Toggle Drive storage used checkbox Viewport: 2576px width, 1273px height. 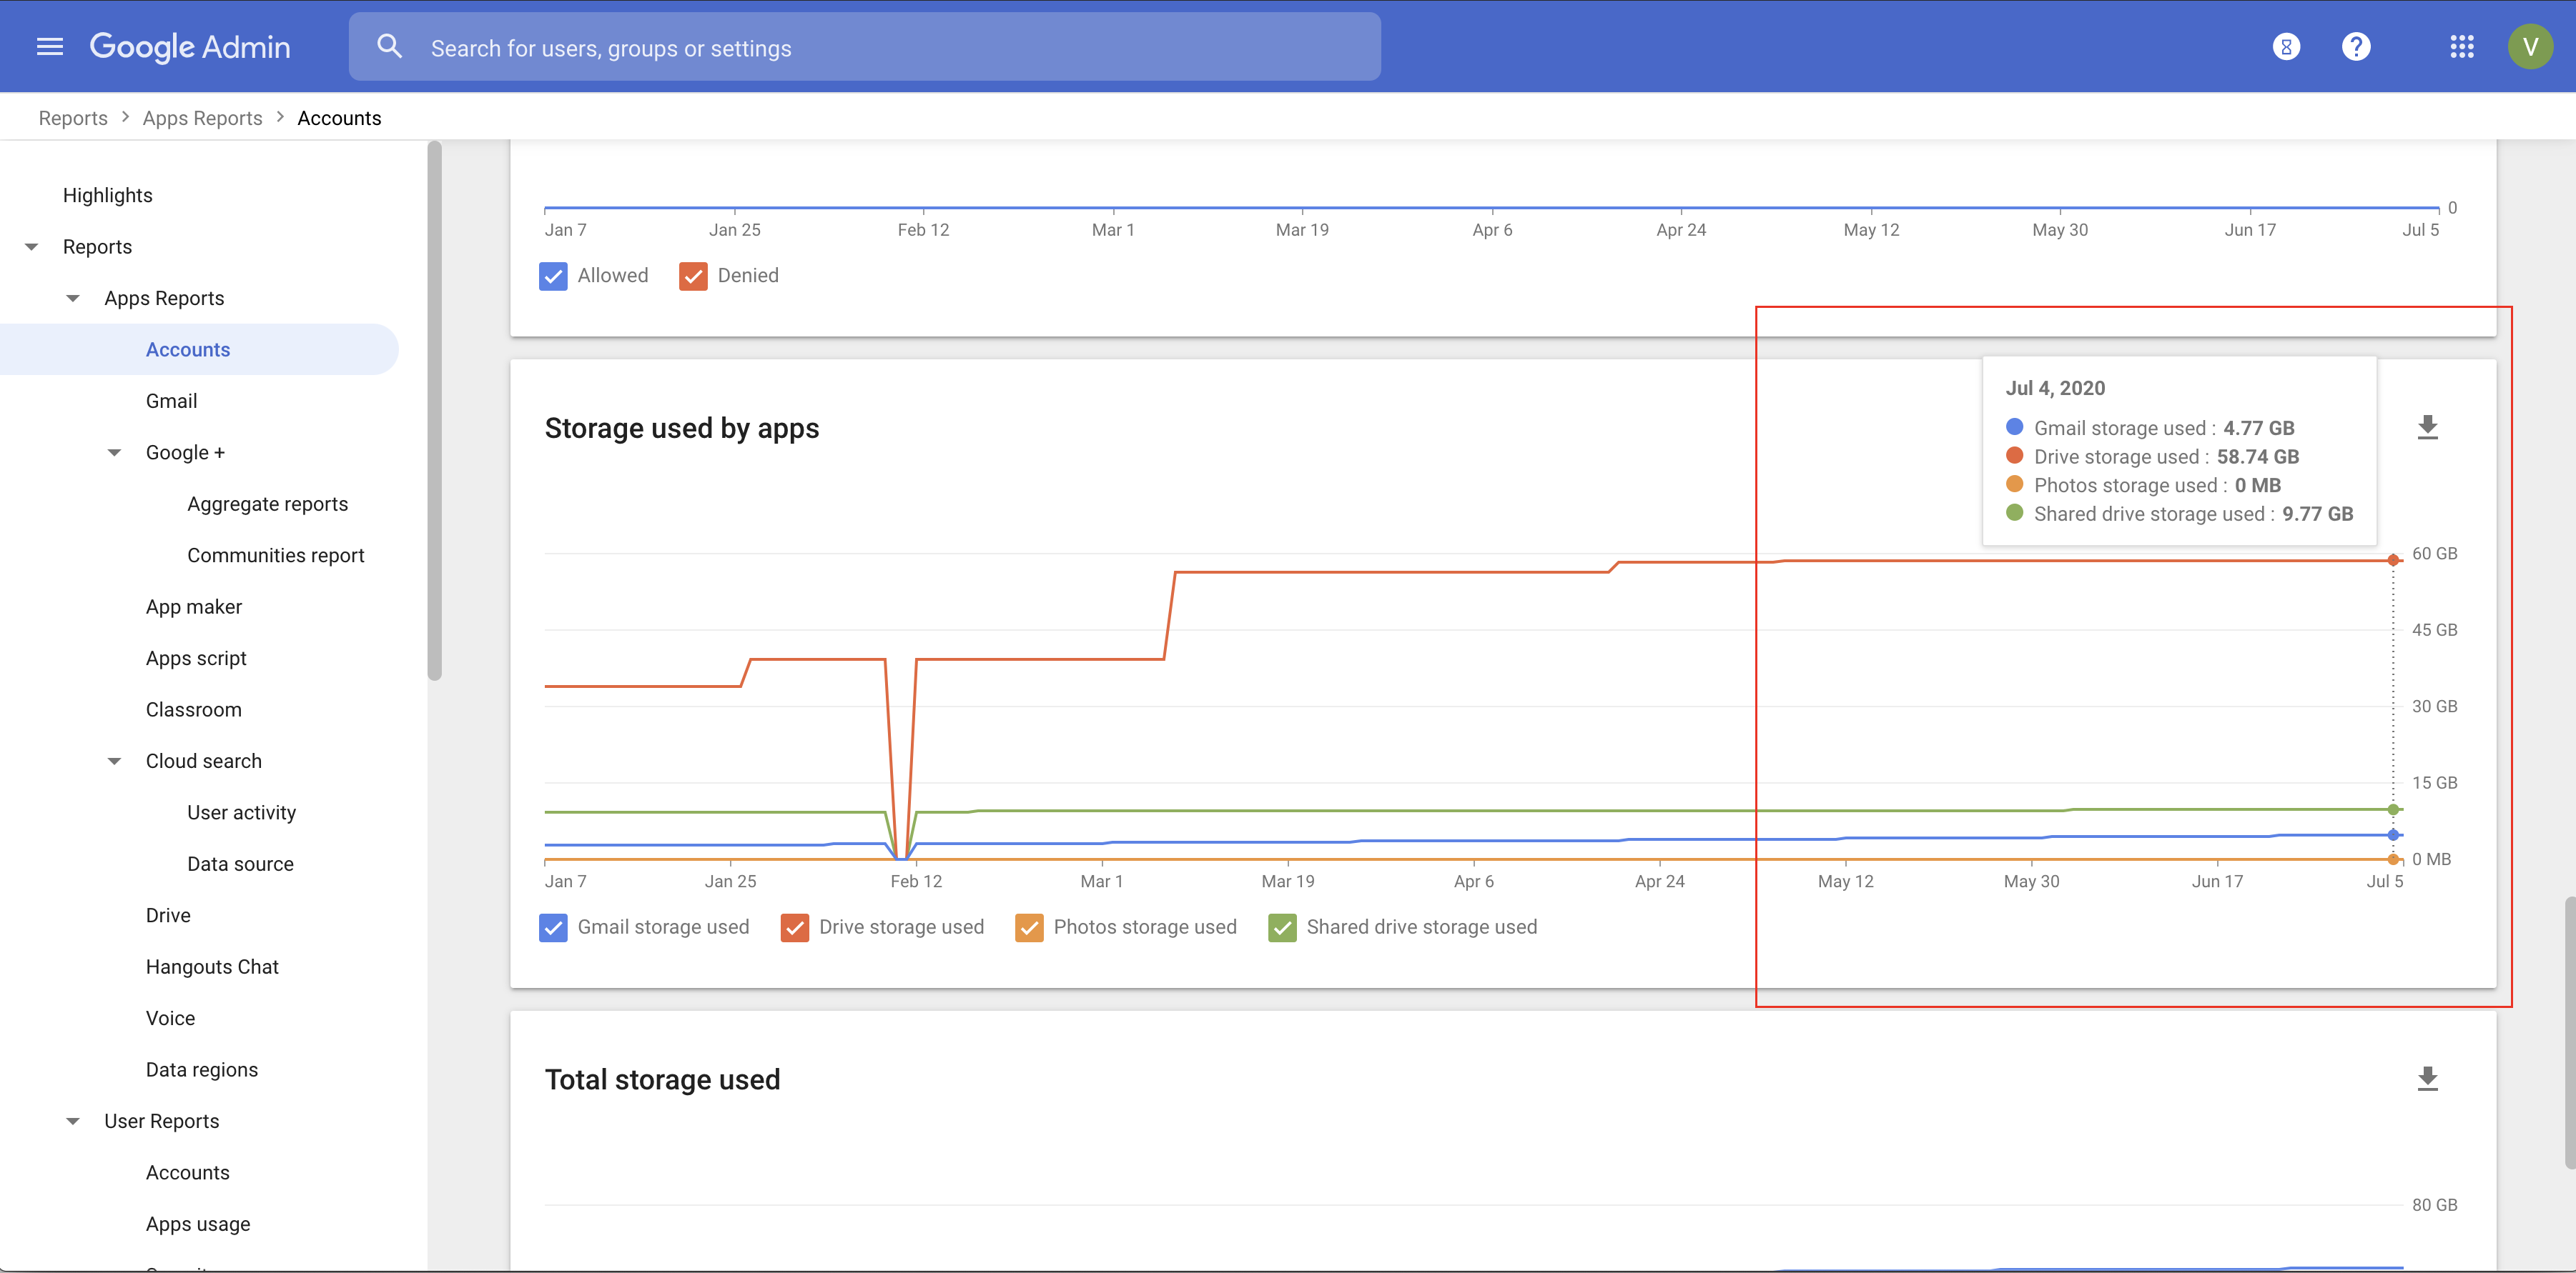(795, 927)
